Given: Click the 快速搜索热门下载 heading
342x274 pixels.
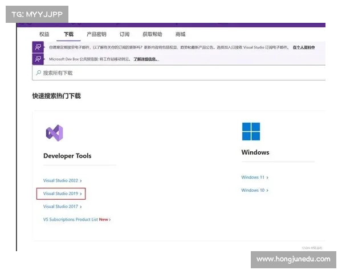Looking at the screenshot, I should (x=56, y=96).
